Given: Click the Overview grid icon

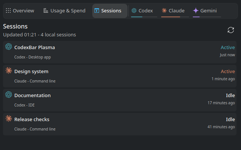Looking at the screenshot, I should 8,11.
